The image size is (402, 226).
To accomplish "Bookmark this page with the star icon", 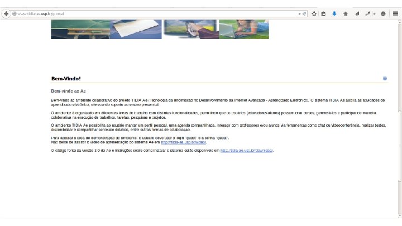I will (314, 14).
